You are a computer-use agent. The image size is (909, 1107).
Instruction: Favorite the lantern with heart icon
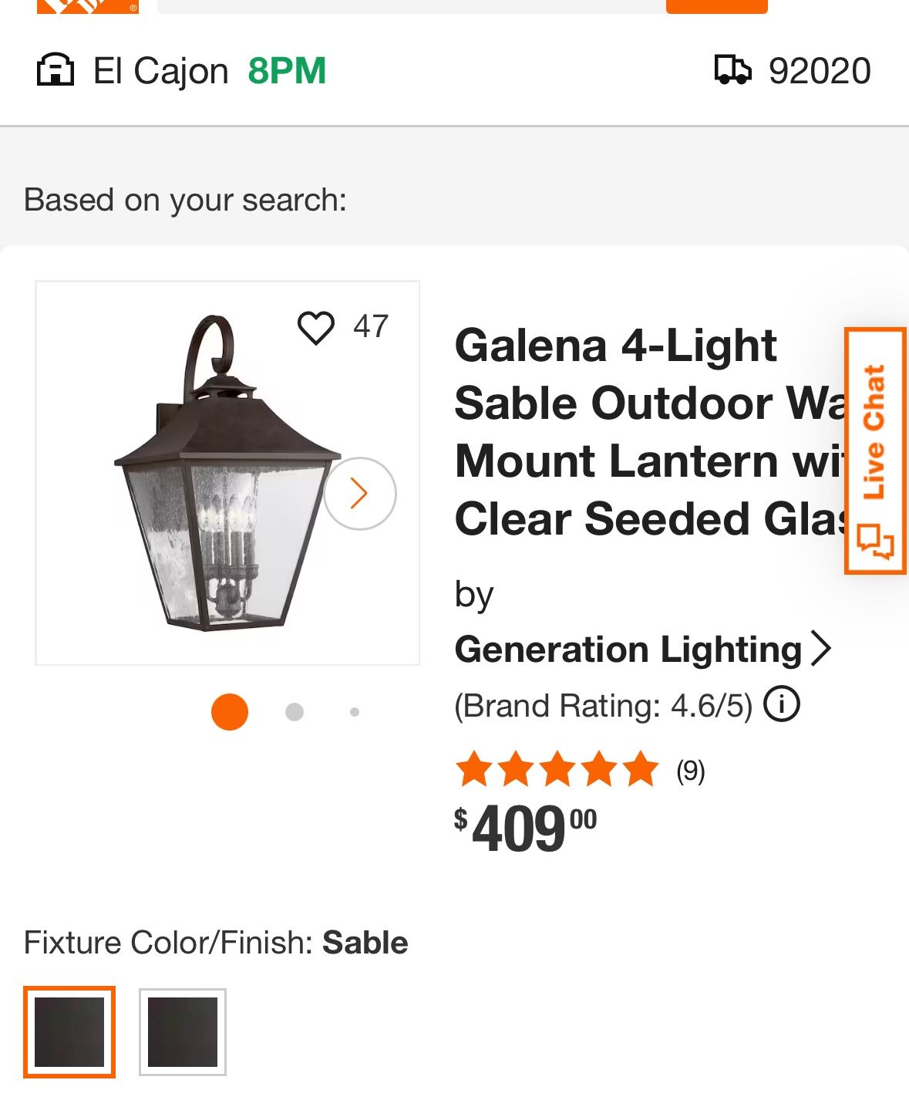(316, 327)
